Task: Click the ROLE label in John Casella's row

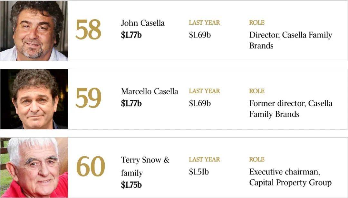Action: point(257,22)
